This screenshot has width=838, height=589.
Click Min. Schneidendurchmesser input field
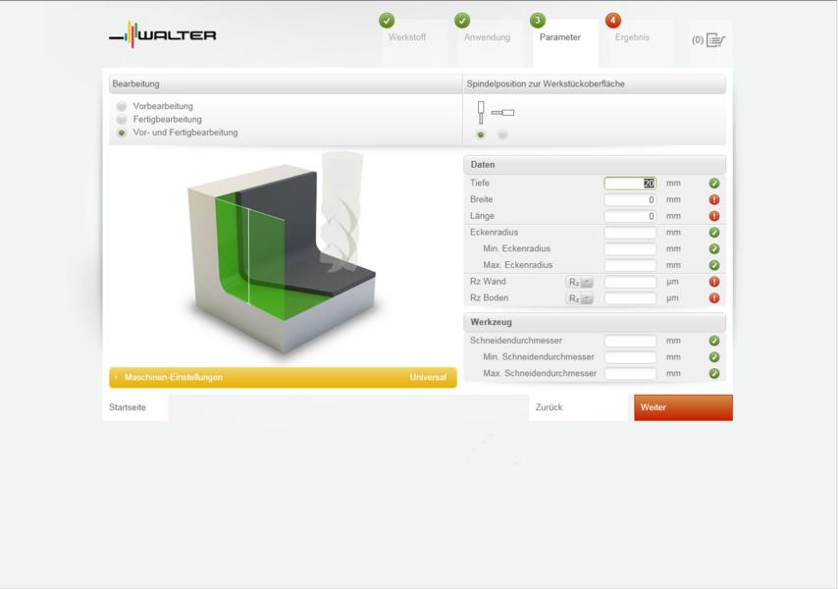click(630, 357)
